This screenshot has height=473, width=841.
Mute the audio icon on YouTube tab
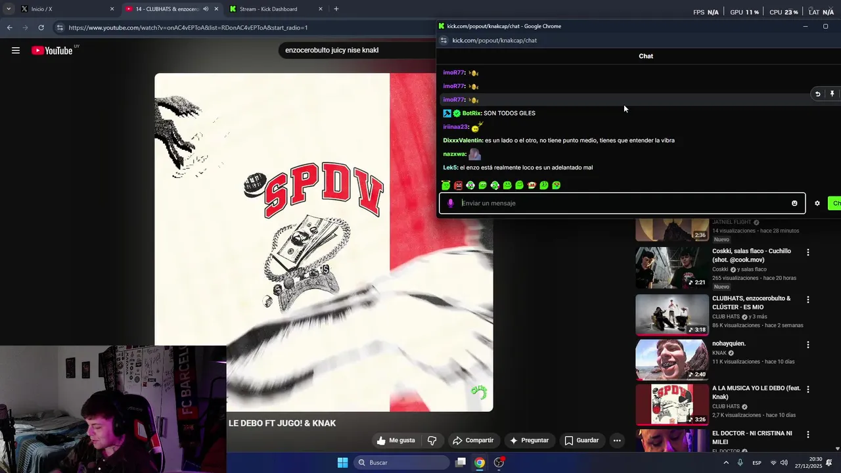pos(206,9)
